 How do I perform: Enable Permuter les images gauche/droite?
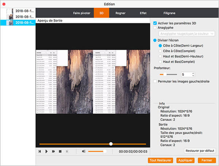[x=155, y=81]
